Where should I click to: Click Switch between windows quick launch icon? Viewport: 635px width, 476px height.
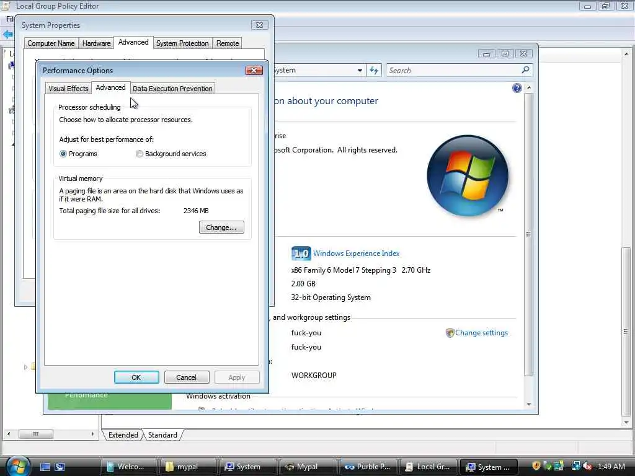point(60,467)
